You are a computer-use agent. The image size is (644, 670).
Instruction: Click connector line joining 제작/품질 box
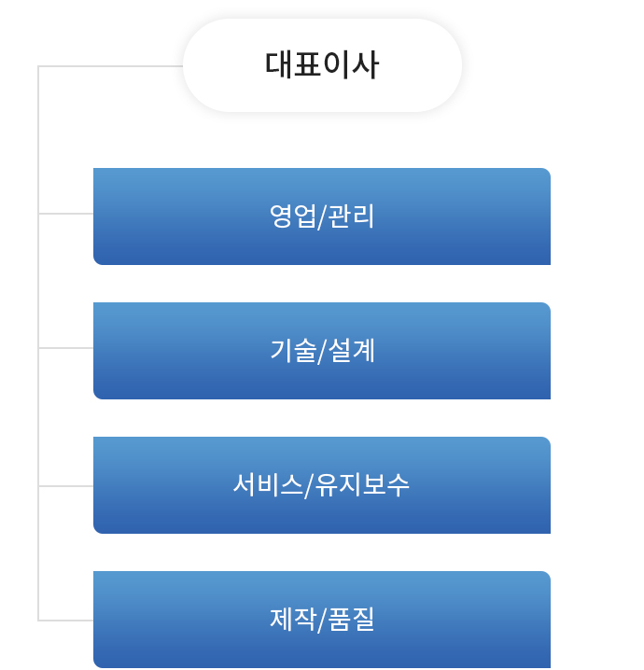point(66,620)
